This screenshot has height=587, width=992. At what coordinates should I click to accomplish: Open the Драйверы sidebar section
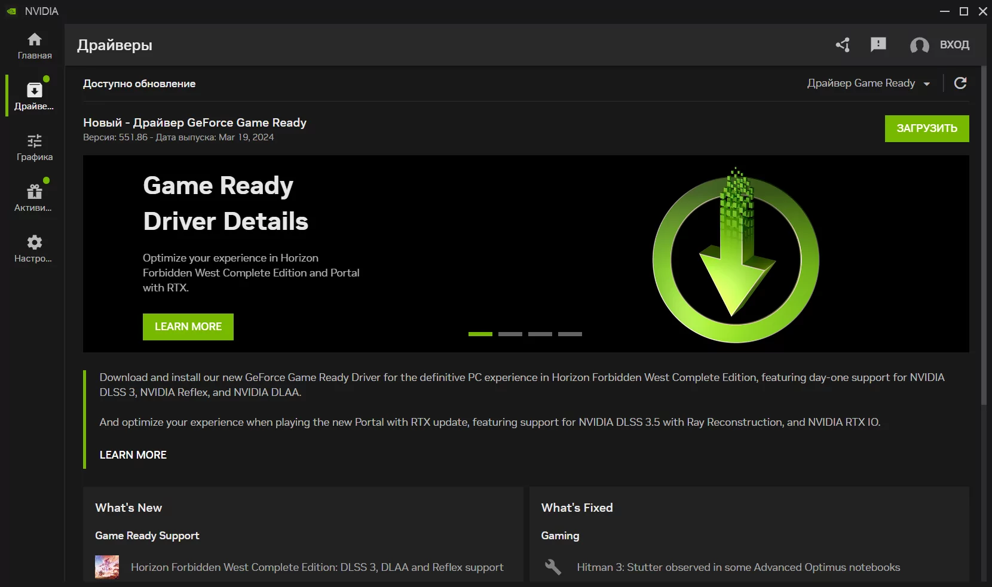(35, 96)
